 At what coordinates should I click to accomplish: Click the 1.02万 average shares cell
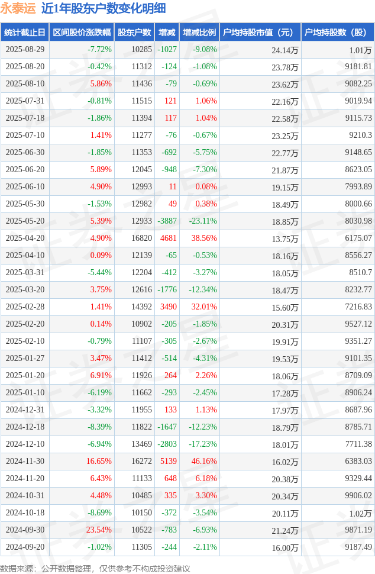pos(360,513)
